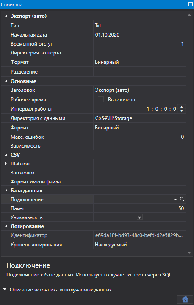The image size is (194, 305).
Task: Edit Заголовок value Экспорт (авто)
Action: point(139,90)
